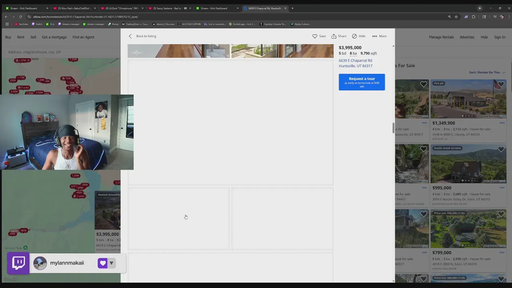Viewport: 512px width, 288px height.
Task: Open the Sell menu in the Zillow header
Action: point(33,37)
